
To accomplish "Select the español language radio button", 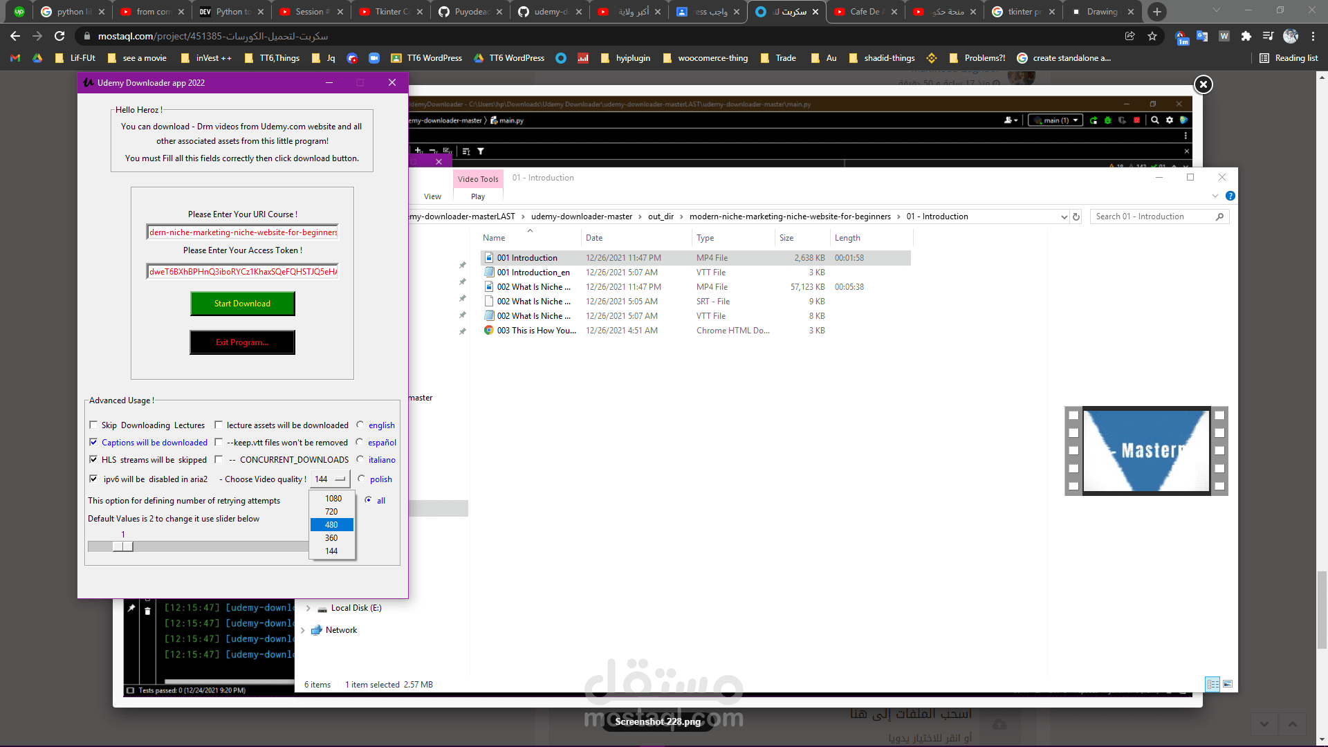I will click(x=360, y=442).
